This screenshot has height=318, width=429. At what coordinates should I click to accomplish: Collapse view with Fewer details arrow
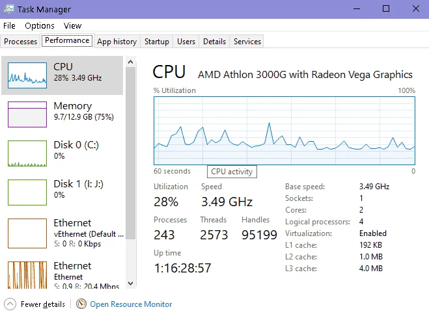10,304
